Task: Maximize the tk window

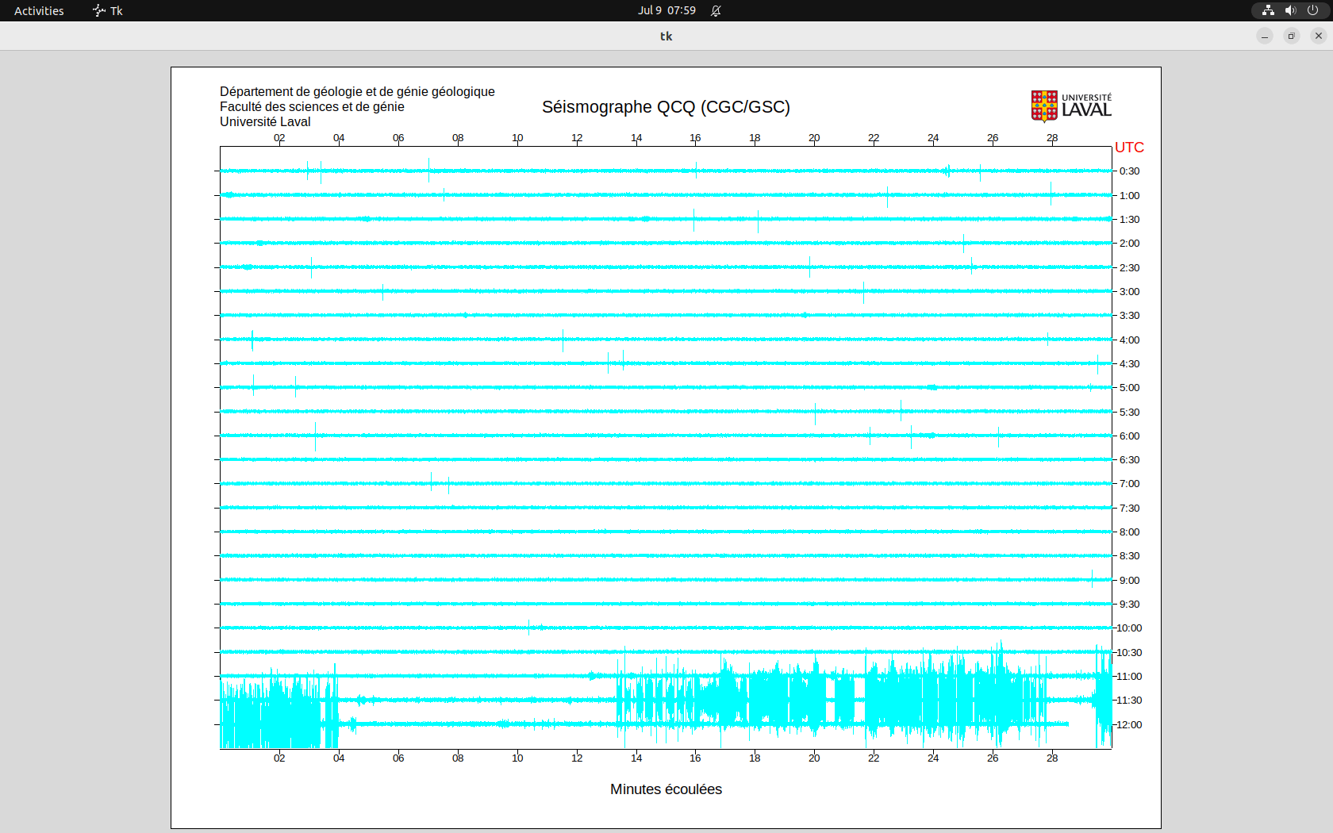Action: 1292,36
